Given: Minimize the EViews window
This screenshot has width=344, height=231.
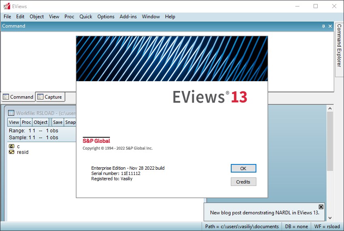Looking at the screenshot, I should [x=297, y=6].
